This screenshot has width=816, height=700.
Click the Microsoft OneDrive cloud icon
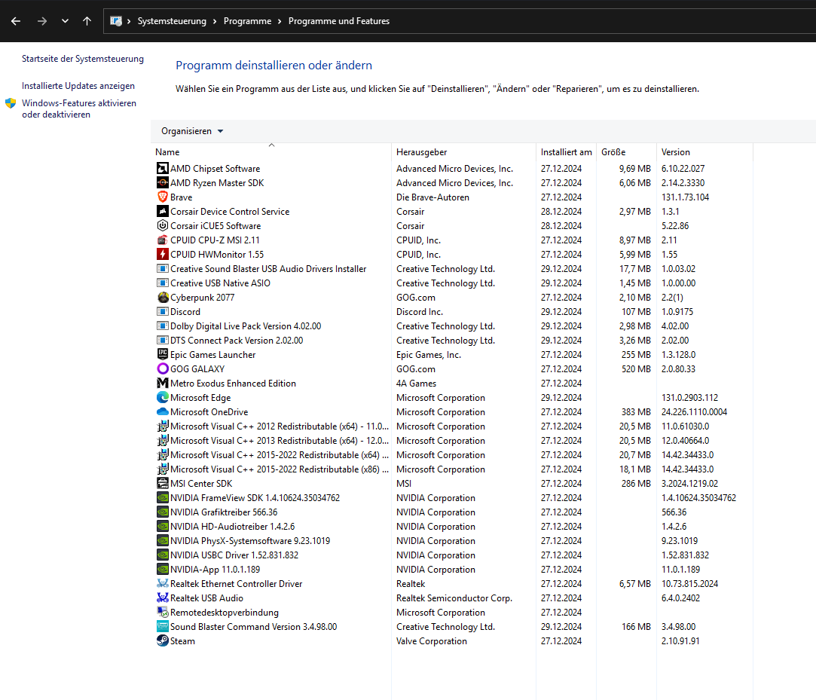pyautogui.click(x=162, y=411)
